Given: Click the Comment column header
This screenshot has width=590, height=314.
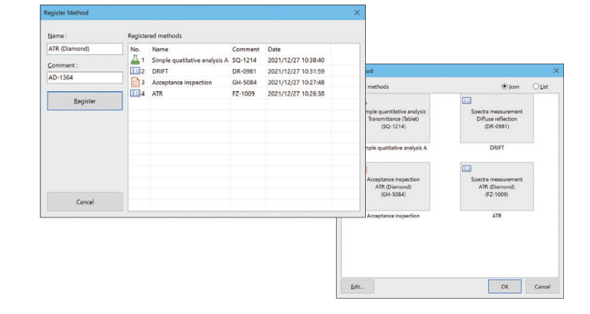Looking at the screenshot, I should coord(246,49).
